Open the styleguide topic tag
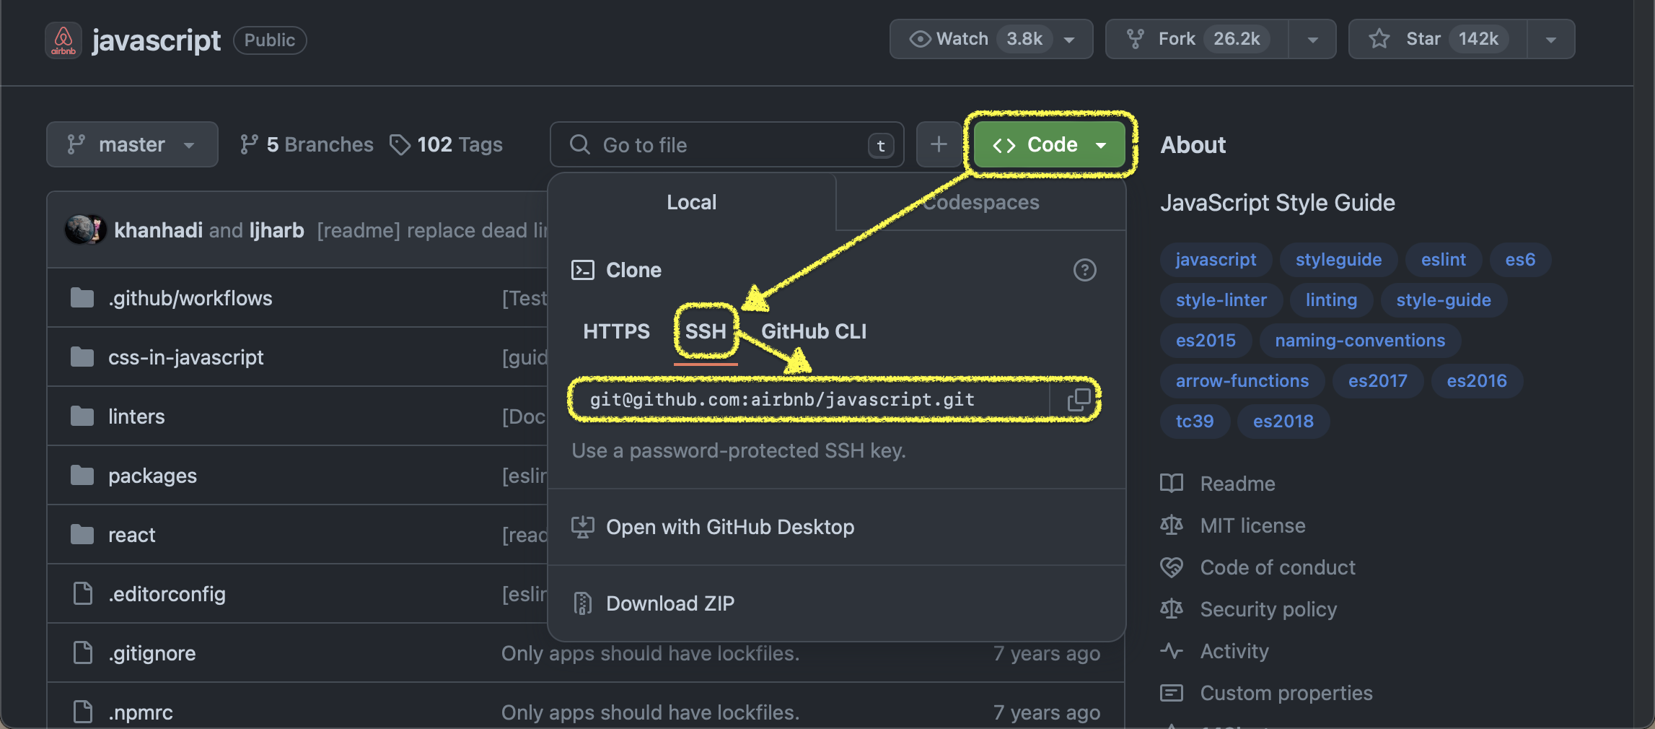This screenshot has height=729, width=1655. coord(1338,259)
